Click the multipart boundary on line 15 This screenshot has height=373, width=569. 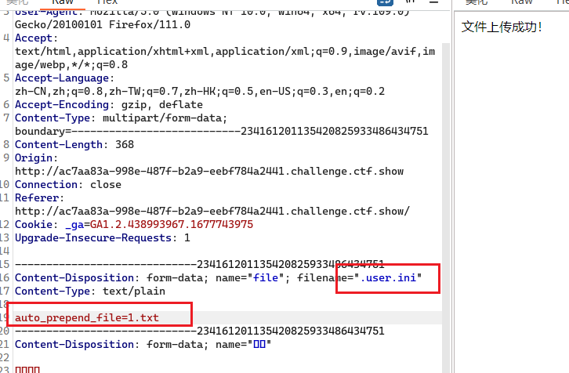pos(200,264)
